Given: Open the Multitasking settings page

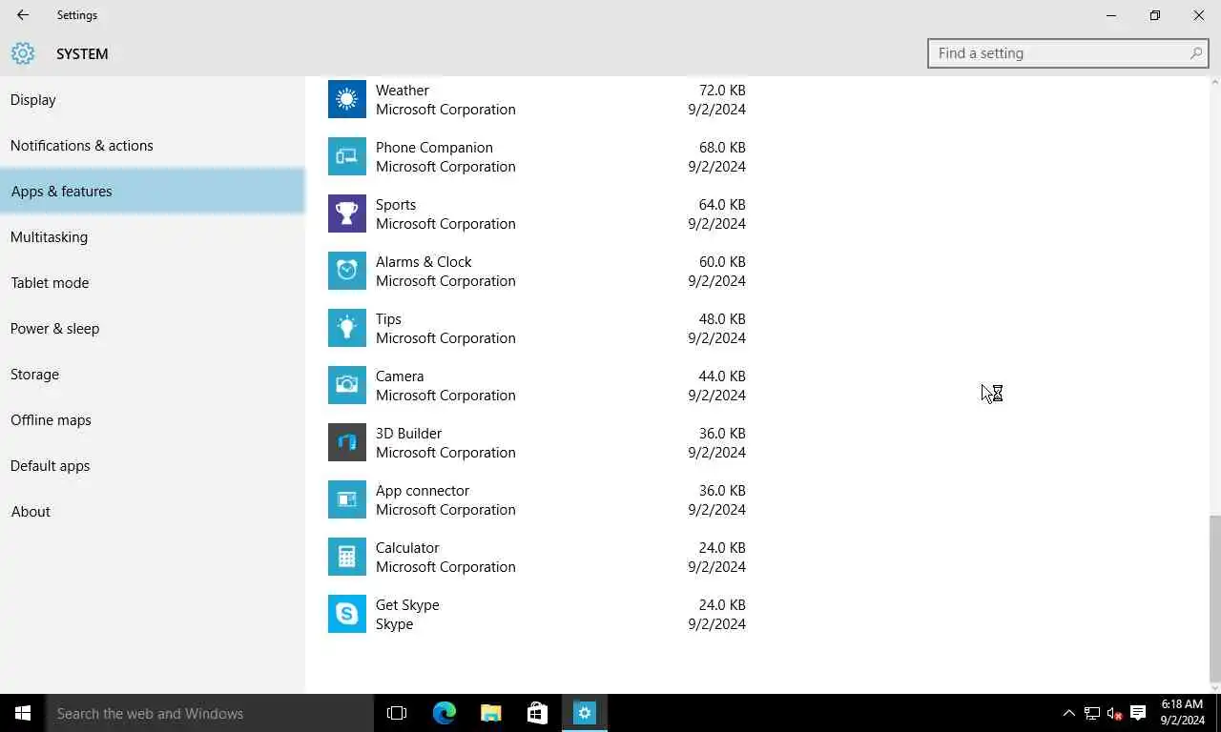Looking at the screenshot, I should 153,236.
